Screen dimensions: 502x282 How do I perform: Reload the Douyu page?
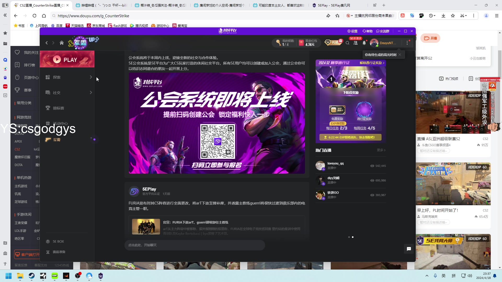coord(35,16)
